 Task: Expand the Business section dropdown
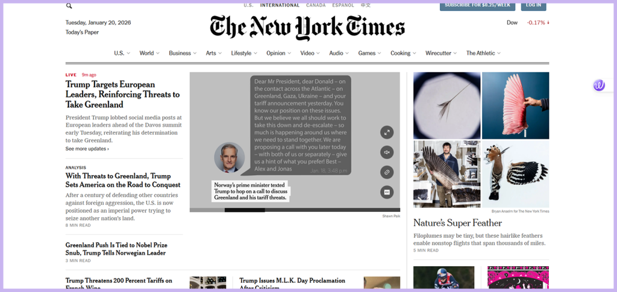195,53
